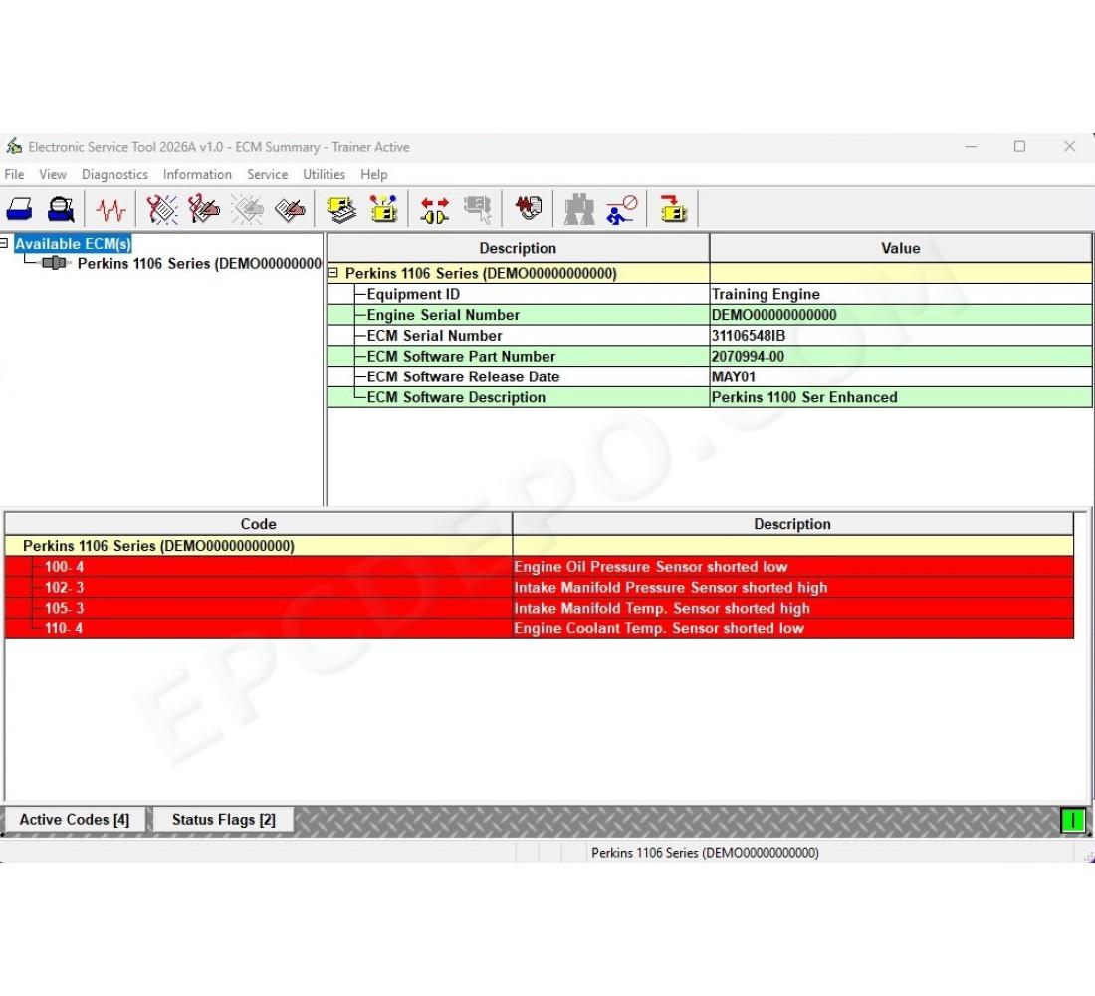Click the Value column header

click(x=900, y=248)
